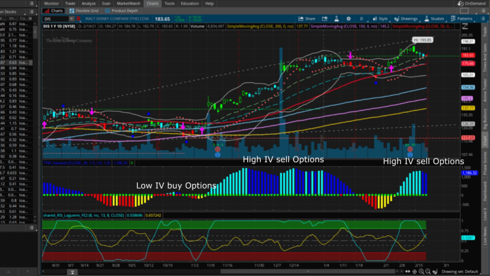Open list menu icon at chart toolbar end
Viewport: 490px width, 276px height.
(x=483, y=19)
